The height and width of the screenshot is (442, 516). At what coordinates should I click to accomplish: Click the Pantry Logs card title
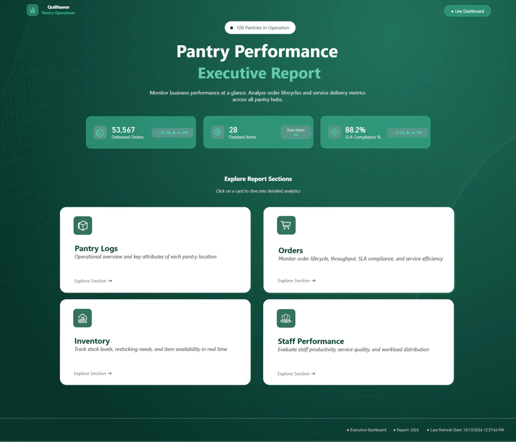[96, 248]
